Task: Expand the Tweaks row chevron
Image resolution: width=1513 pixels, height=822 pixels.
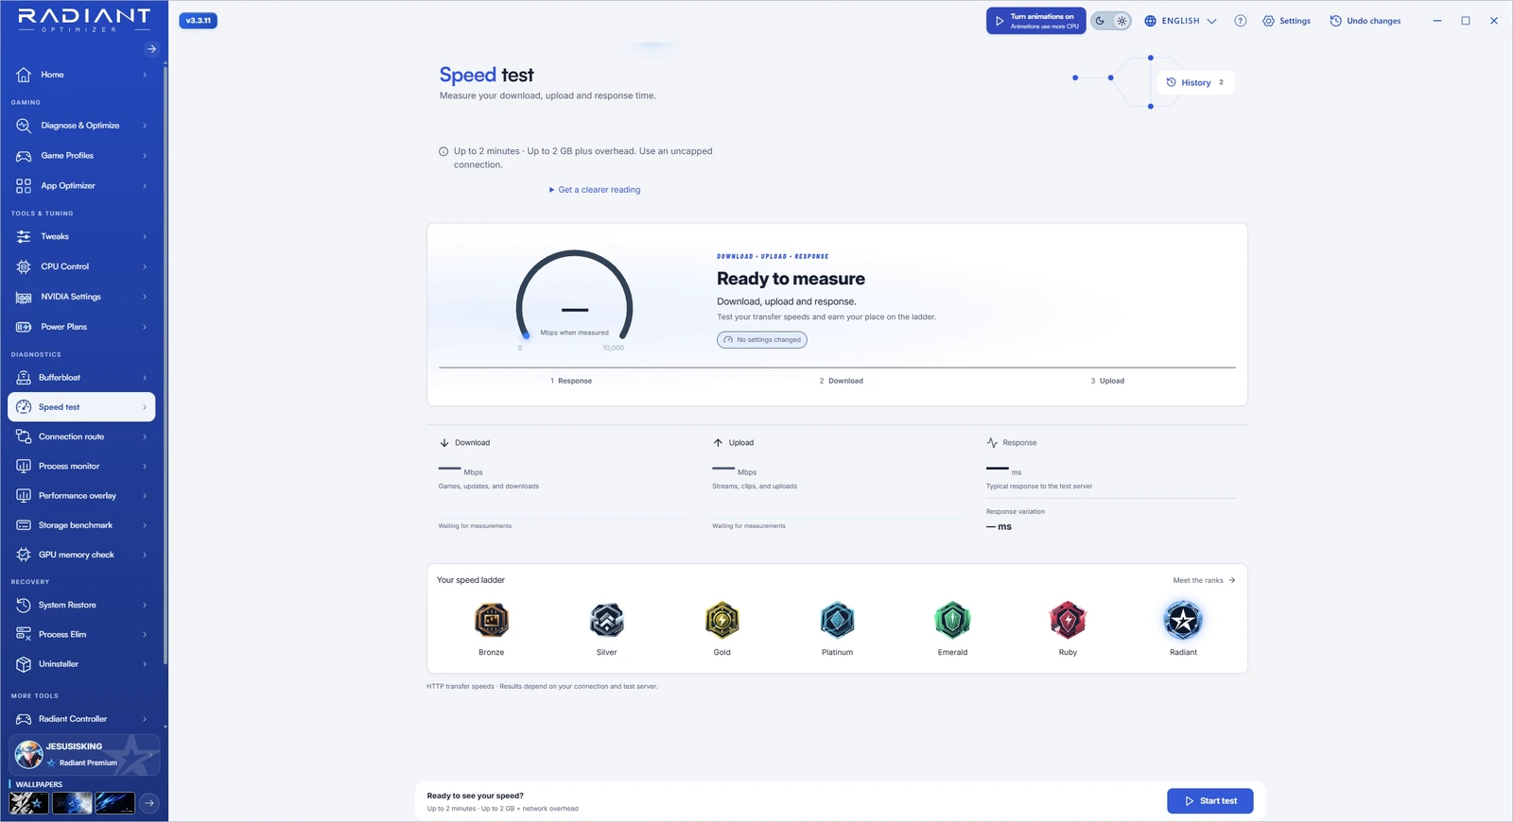Action: click(x=145, y=236)
